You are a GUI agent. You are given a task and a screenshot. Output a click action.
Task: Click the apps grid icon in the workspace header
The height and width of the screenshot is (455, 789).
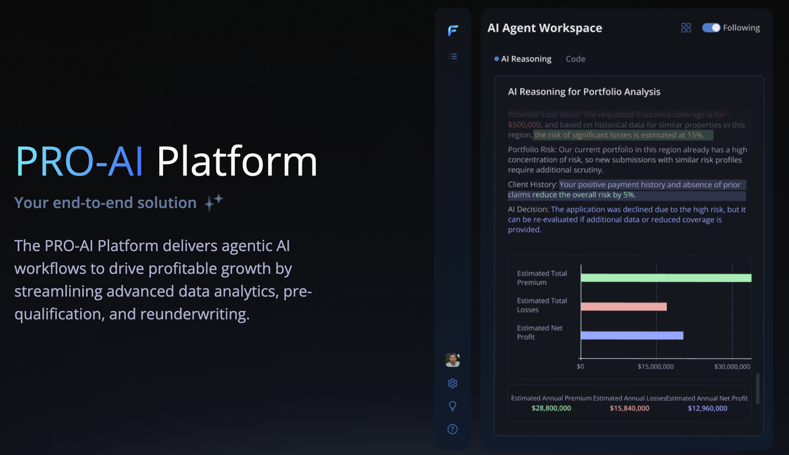point(686,28)
